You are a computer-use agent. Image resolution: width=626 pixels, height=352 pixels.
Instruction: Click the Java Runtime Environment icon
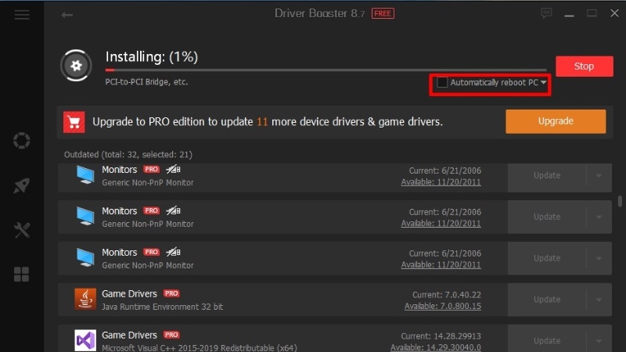point(85,300)
